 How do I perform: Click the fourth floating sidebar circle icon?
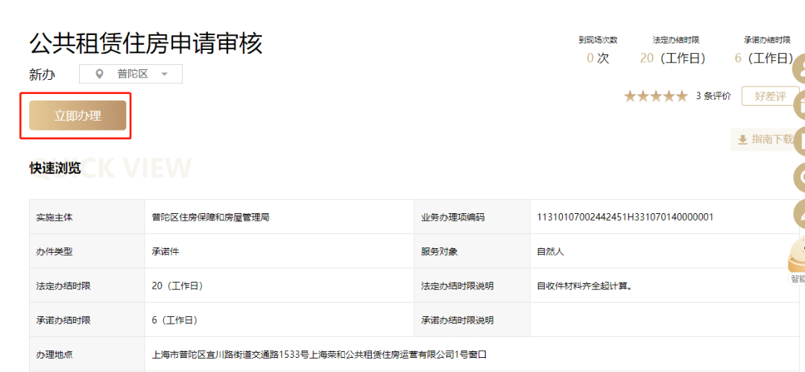799,177
